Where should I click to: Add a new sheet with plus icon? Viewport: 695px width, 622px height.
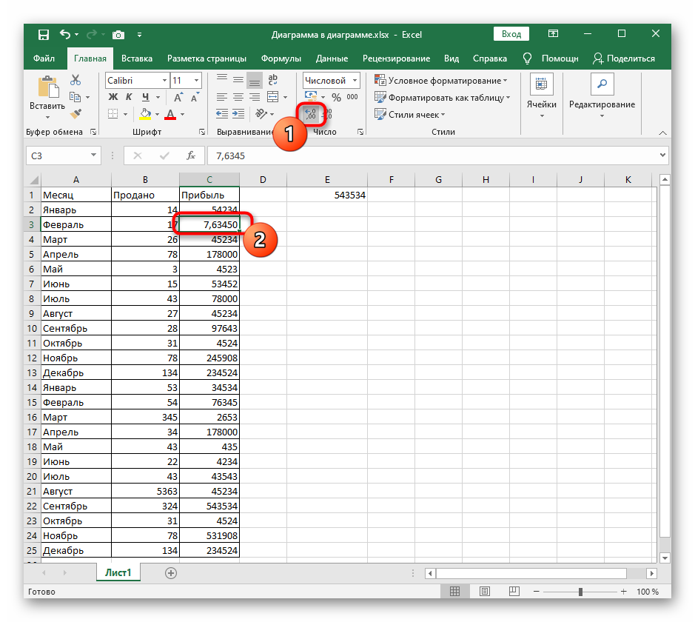click(x=171, y=572)
